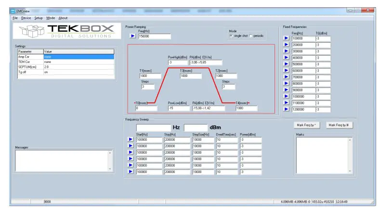Click the Parameter column header
Viewport: 380px width, 209px height.
click(30, 51)
